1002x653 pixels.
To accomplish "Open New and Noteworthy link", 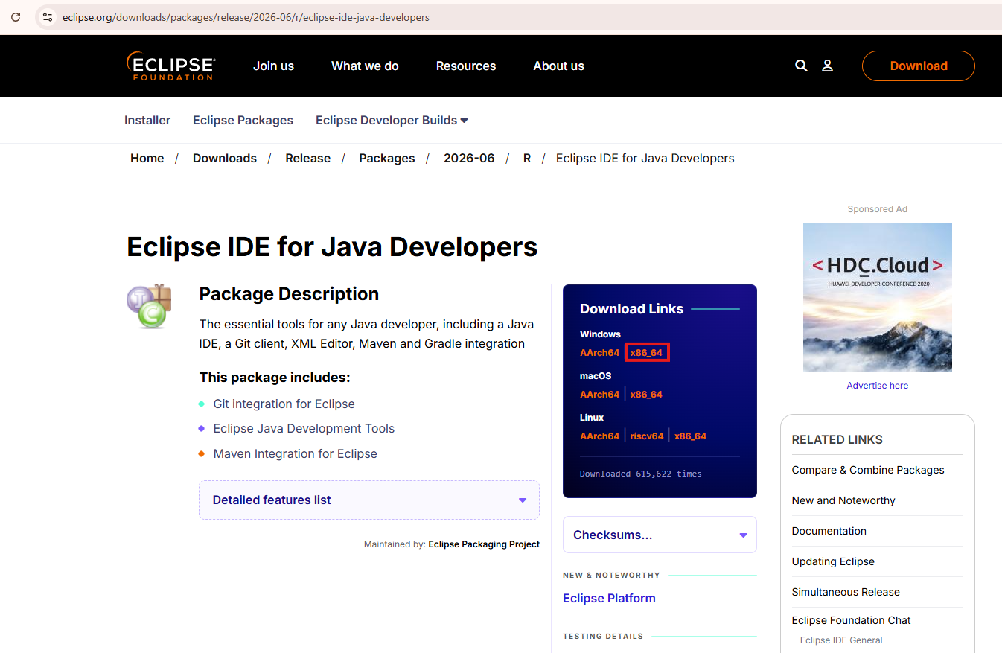I will pyautogui.click(x=843, y=500).
